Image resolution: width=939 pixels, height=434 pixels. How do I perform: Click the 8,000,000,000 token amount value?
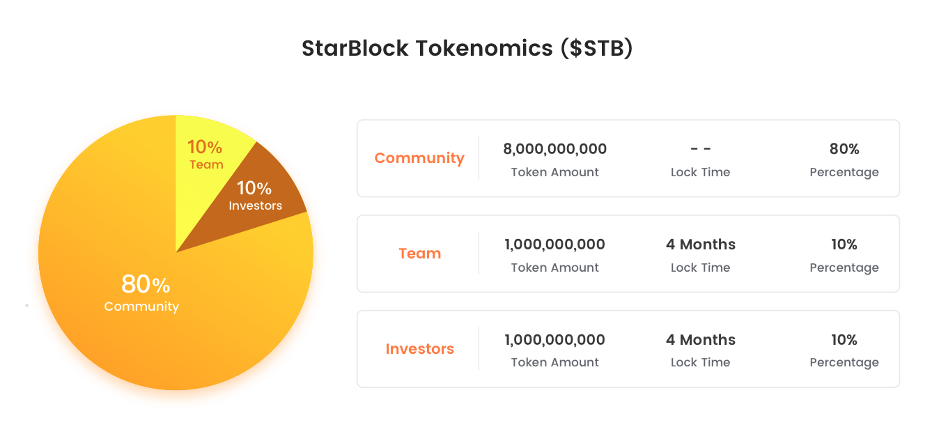[x=554, y=149]
